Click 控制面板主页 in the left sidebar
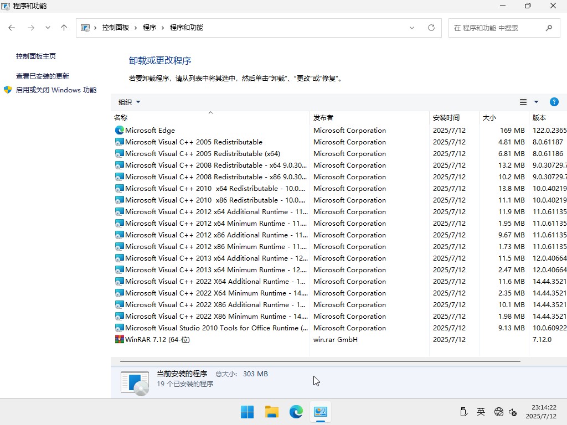 click(x=35, y=56)
